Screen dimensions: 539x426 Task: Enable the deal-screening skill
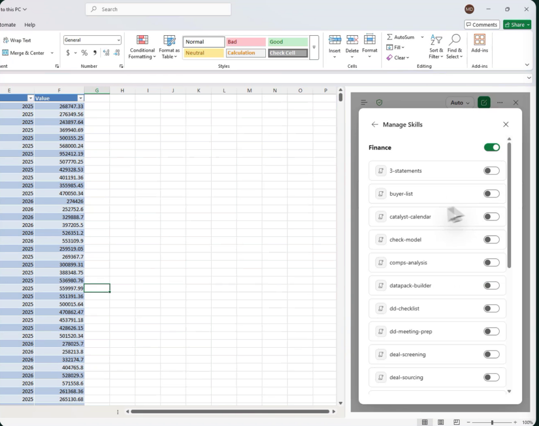(x=492, y=355)
